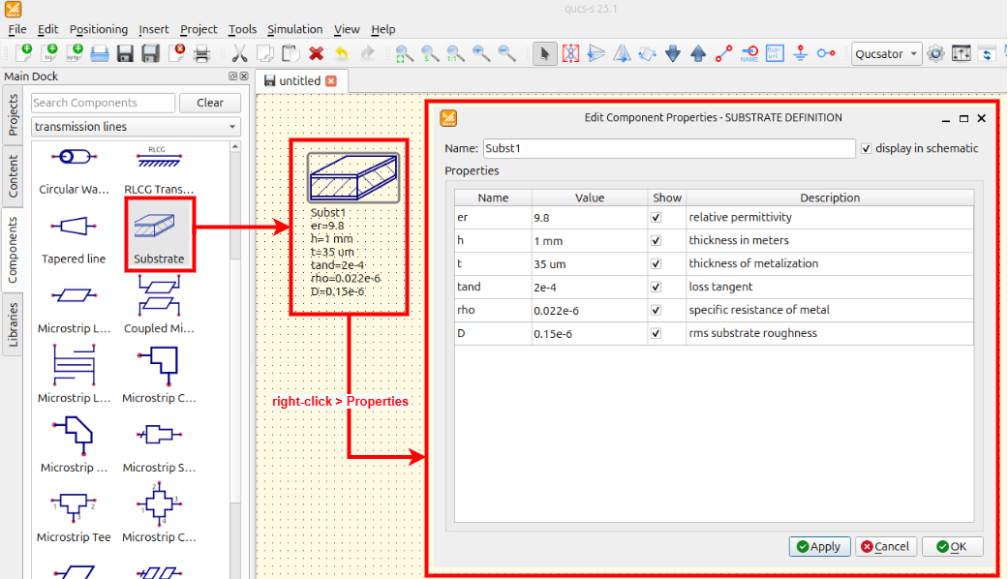Click the Insert Port icon
Viewport: 1008px width, 579px height.
(x=826, y=54)
